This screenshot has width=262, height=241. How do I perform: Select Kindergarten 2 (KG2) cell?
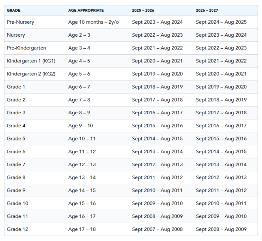(31, 74)
